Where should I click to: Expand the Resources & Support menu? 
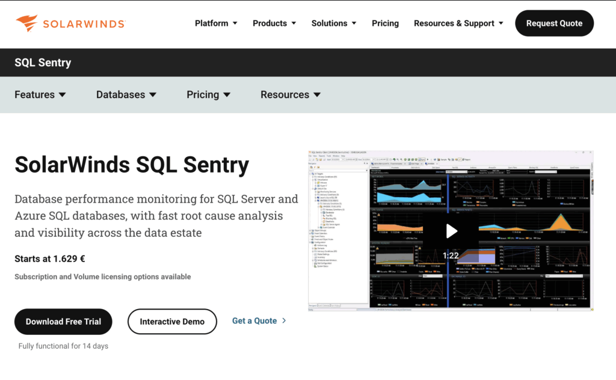460,23
